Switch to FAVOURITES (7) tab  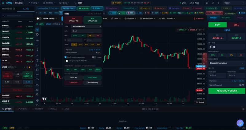pos(9,9)
